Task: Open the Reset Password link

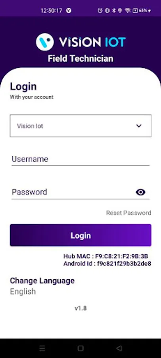Action: [128, 213]
